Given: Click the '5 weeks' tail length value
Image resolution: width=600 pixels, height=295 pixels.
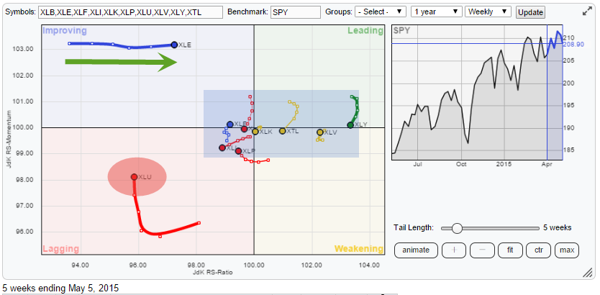Looking at the screenshot, I should click(x=557, y=228).
